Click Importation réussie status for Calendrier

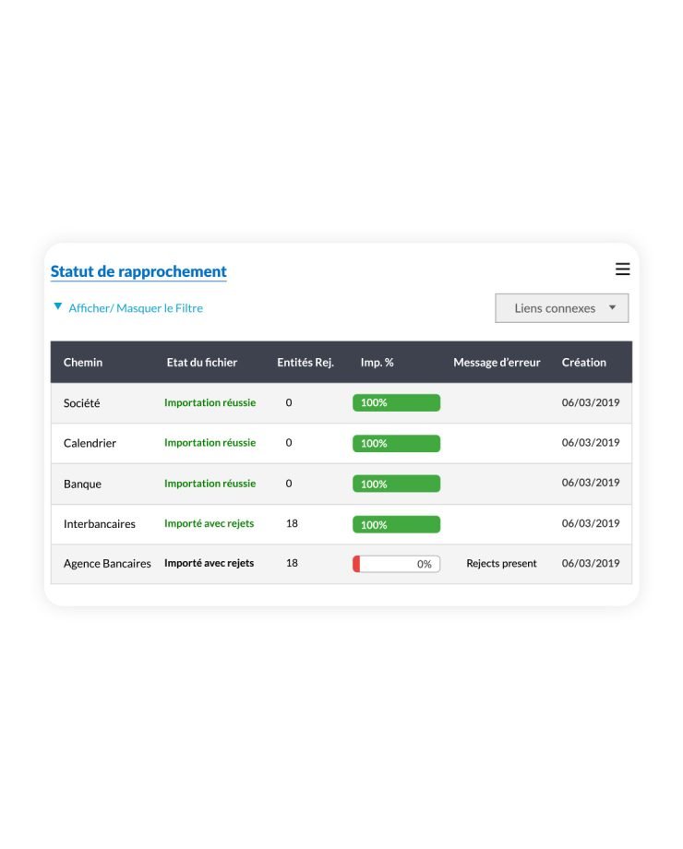210,442
